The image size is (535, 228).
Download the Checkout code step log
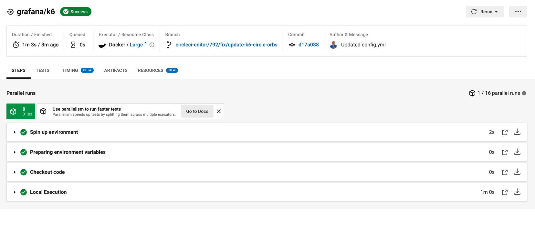tap(517, 172)
